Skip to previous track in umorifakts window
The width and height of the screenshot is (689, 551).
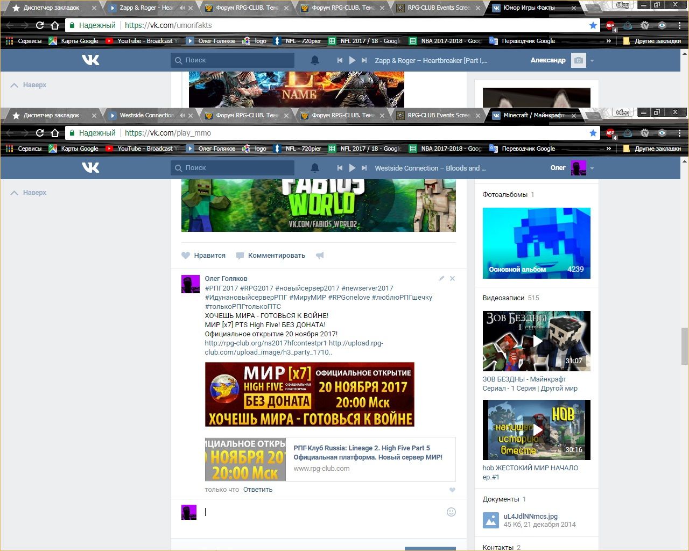(x=340, y=60)
